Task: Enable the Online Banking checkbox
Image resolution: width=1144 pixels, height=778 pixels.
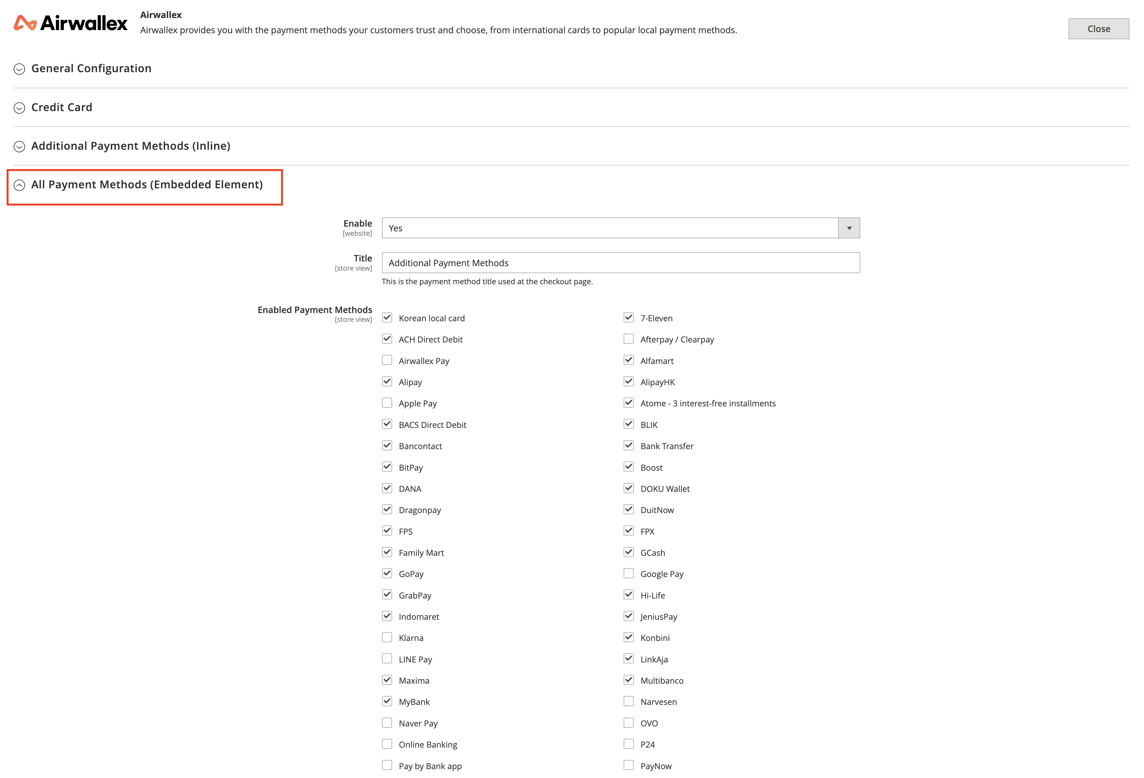Action: [x=387, y=744]
